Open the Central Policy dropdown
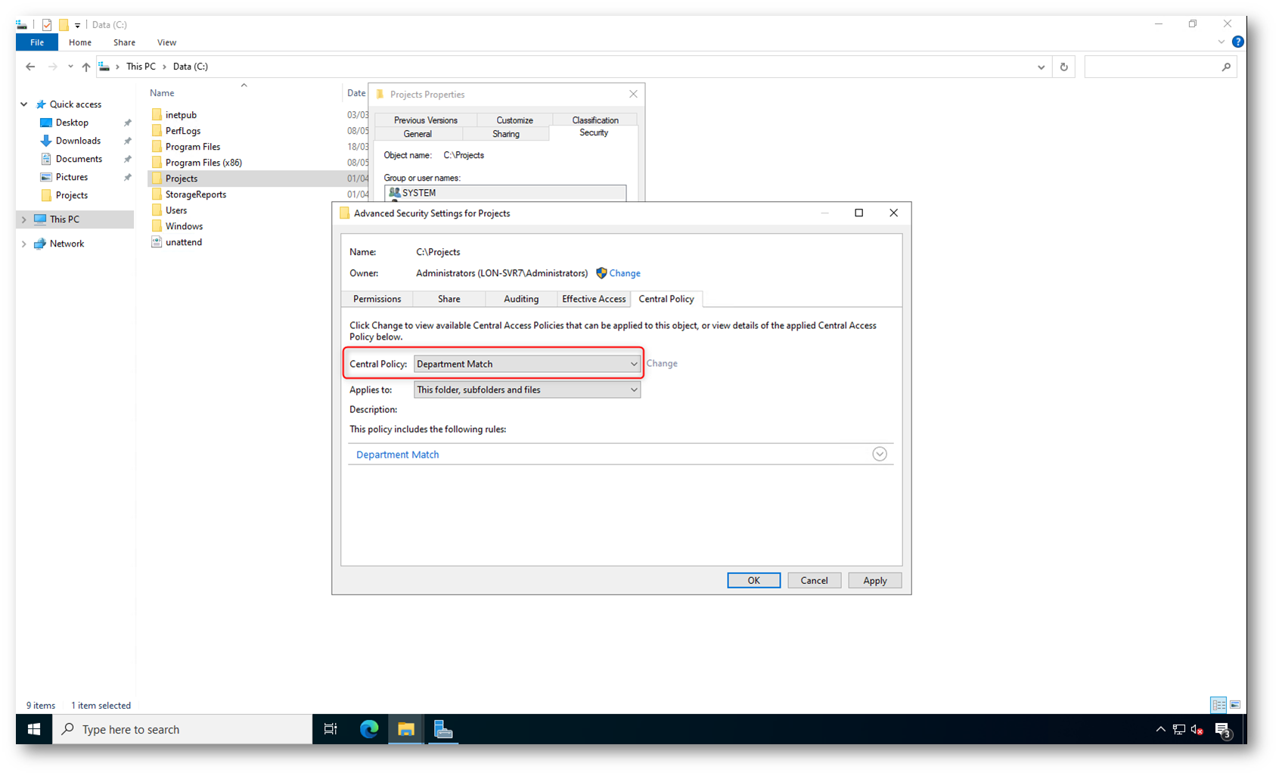 [527, 364]
